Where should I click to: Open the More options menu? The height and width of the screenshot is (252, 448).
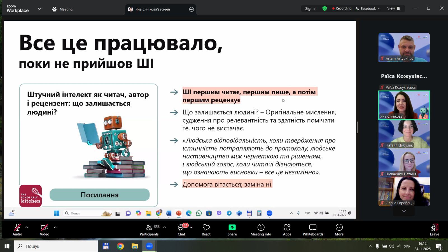339,230
